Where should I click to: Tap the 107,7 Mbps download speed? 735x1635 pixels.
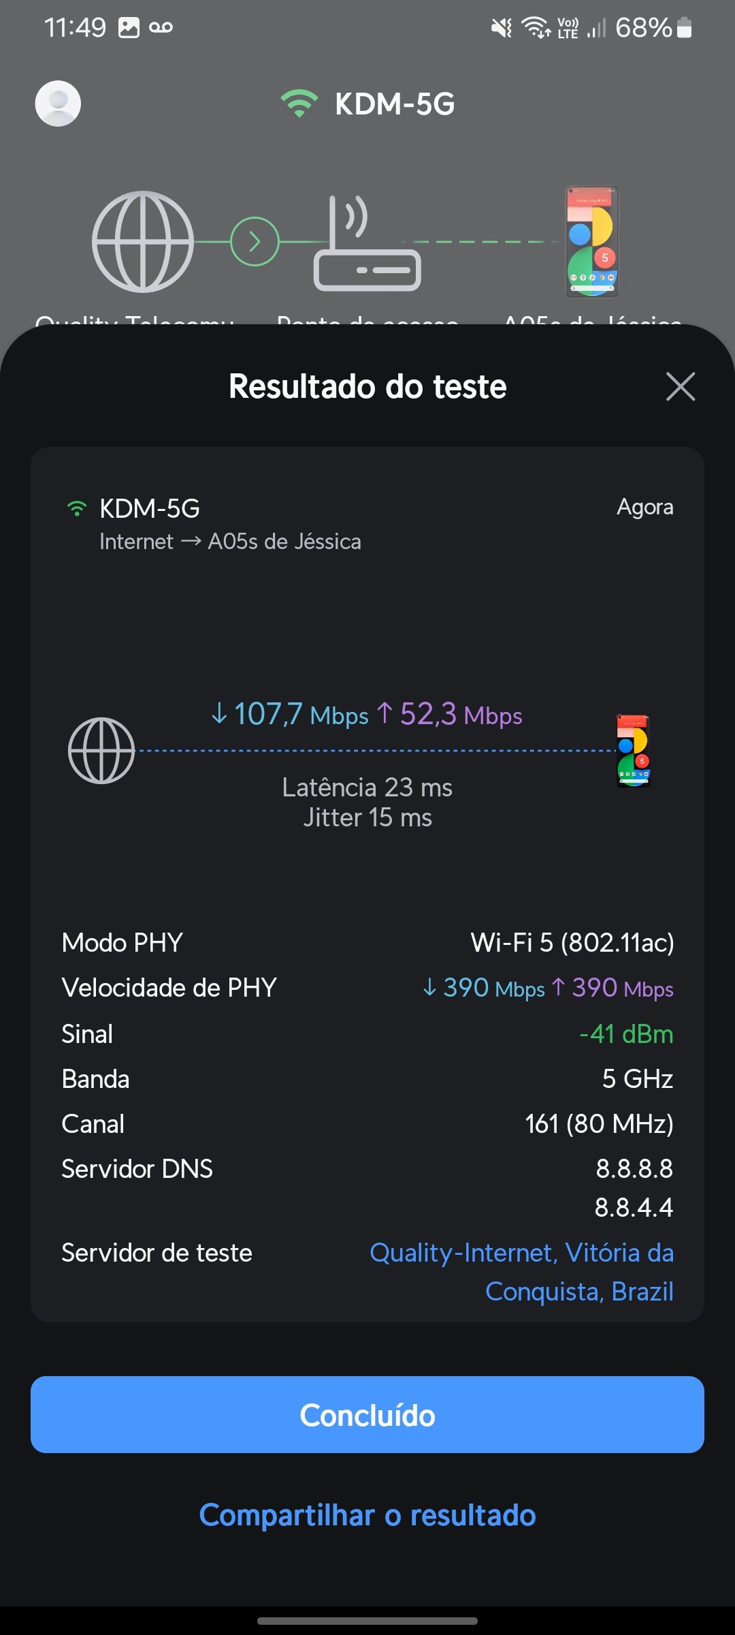(x=291, y=715)
